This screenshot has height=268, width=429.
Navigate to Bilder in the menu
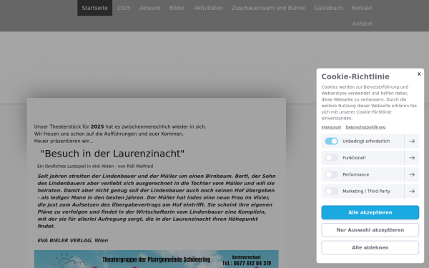[x=177, y=8]
